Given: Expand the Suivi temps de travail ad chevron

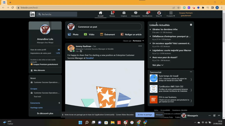Looking at the screenshot, I should 191,79.
